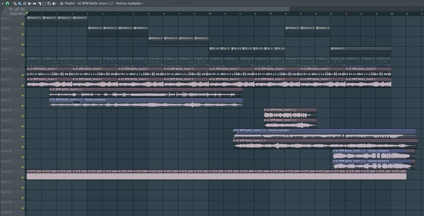This screenshot has width=424, height=216.
Task: Click the Track 8 header label
Action: [6, 90]
